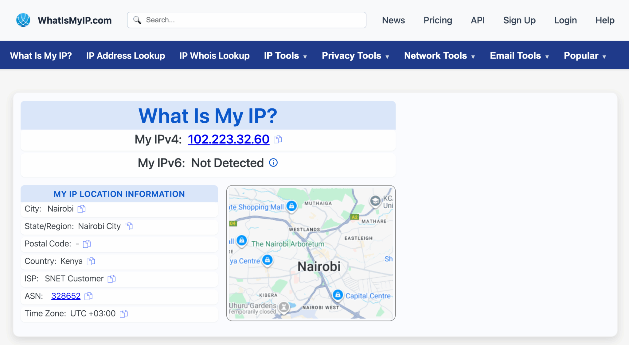Expand the Privacy Tools menu
Screen dimensions: 629x345
(x=355, y=56)
